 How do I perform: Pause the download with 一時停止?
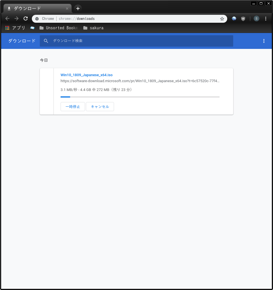point(73,107)
